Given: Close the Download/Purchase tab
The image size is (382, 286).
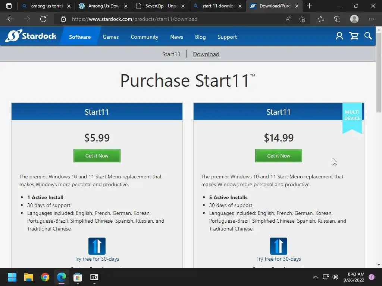Looking at the screenshot, I should click(297, 6).
